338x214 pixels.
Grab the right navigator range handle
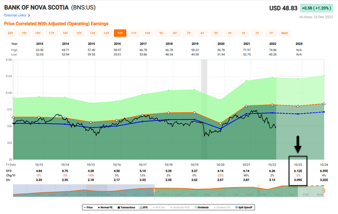324,191
